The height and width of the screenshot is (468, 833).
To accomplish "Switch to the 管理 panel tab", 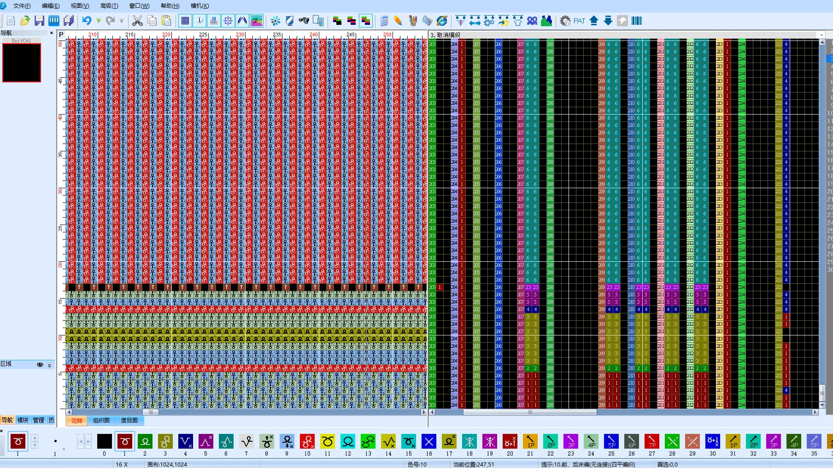I will pos(39,420).
